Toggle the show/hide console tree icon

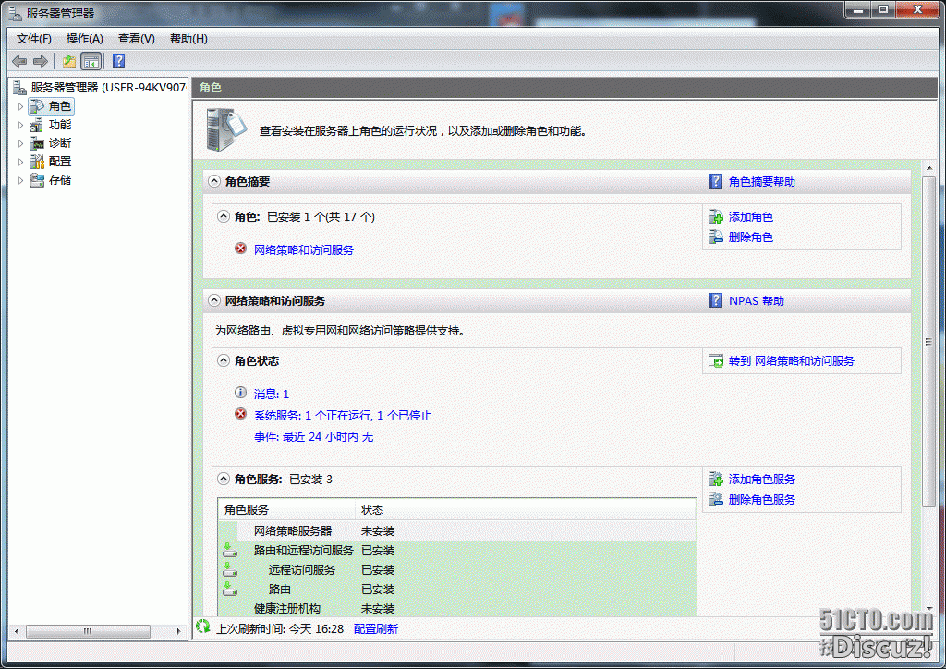point(91,61)
